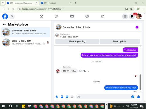146x109 pixels.
Task: Open the Groups icon in top nav
Action: tap(87, 16)
